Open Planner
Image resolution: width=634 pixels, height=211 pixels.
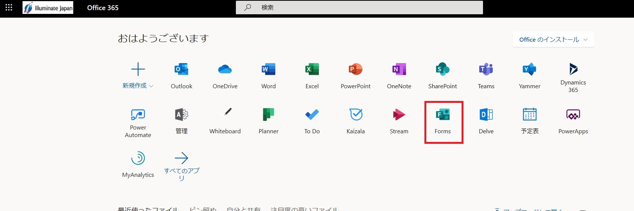coord(269,121)
